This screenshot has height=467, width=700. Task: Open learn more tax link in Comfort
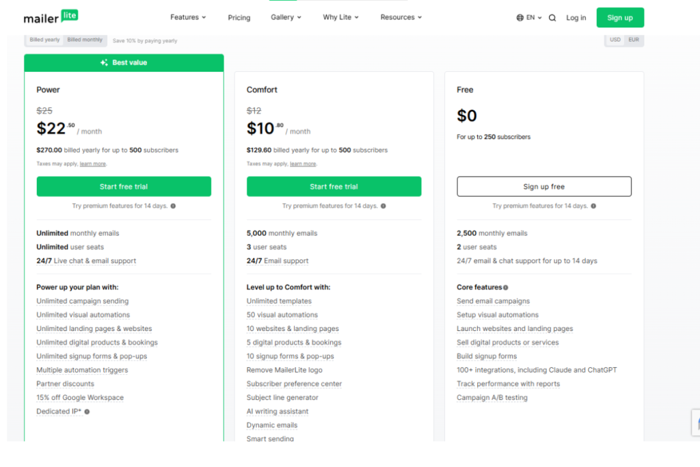[303, 164]
